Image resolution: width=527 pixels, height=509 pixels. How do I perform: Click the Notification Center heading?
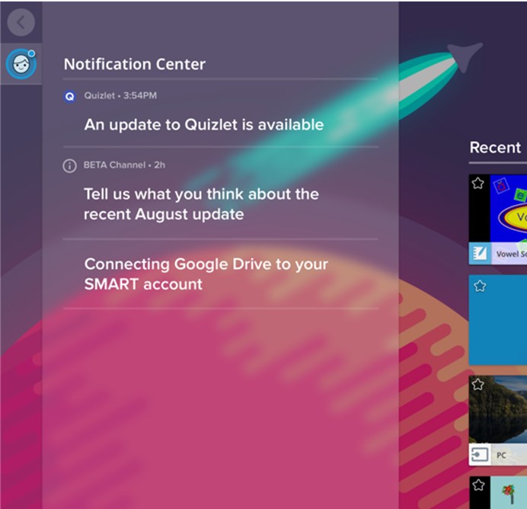pyautogui.click(x=135, y=64)
